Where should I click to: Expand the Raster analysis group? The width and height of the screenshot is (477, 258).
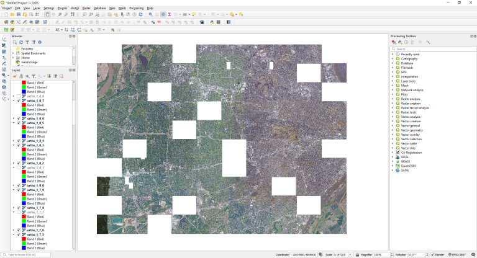[393, 99]
